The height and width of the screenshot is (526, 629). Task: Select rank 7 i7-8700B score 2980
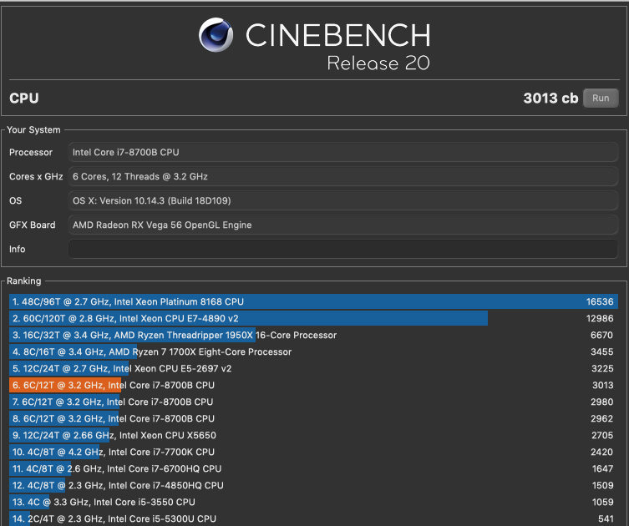(314, 402)
